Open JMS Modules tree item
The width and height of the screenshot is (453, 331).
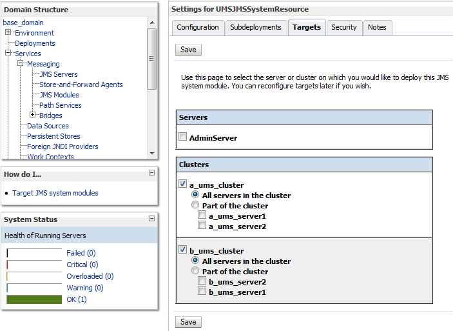(x=59, y=95)
